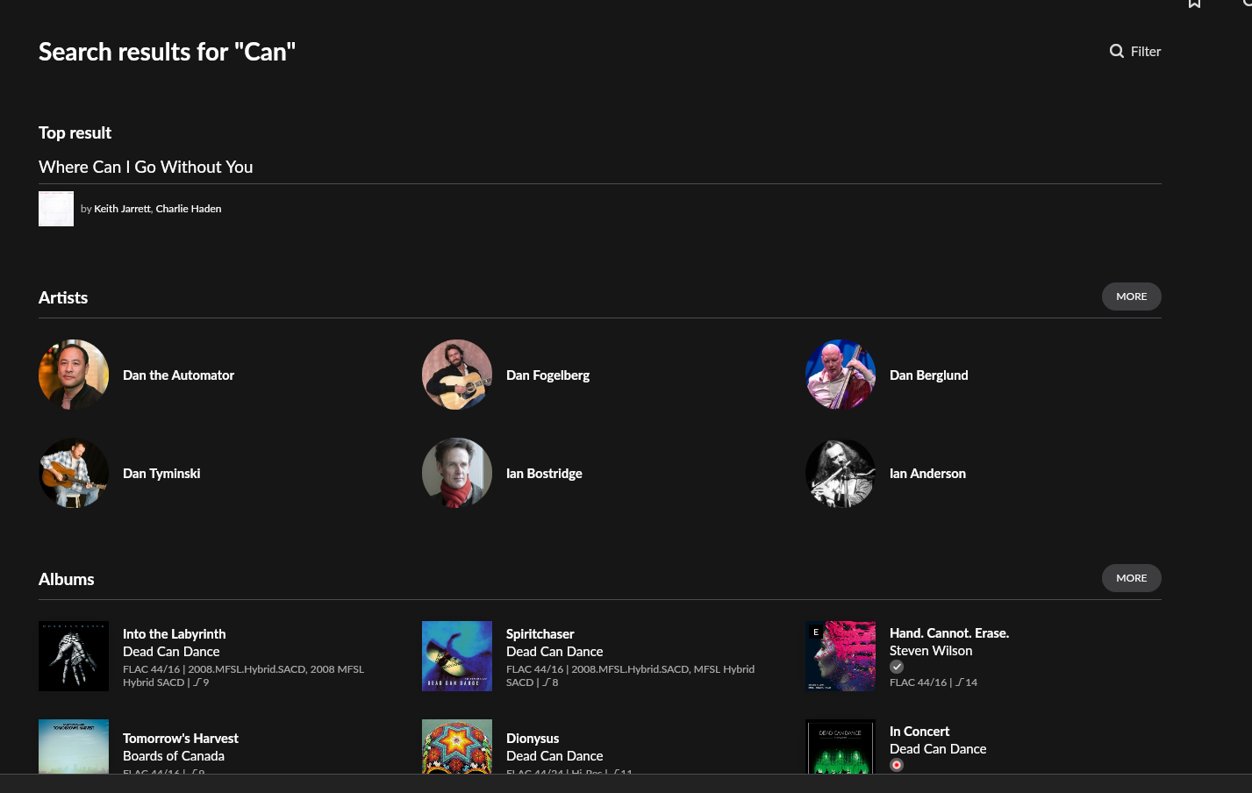
Task: Open Dead Can Dance under In Concert
Action: (938, 749)
